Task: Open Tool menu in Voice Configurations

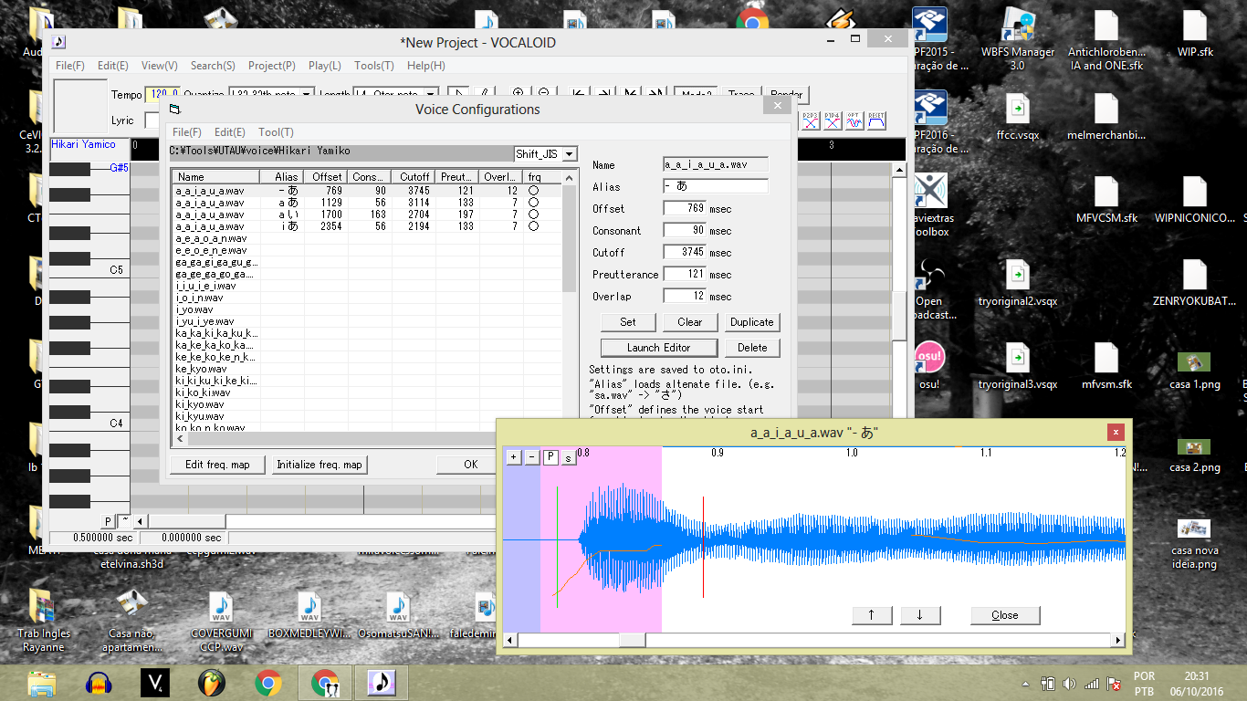Action: (x=276, y=132)
